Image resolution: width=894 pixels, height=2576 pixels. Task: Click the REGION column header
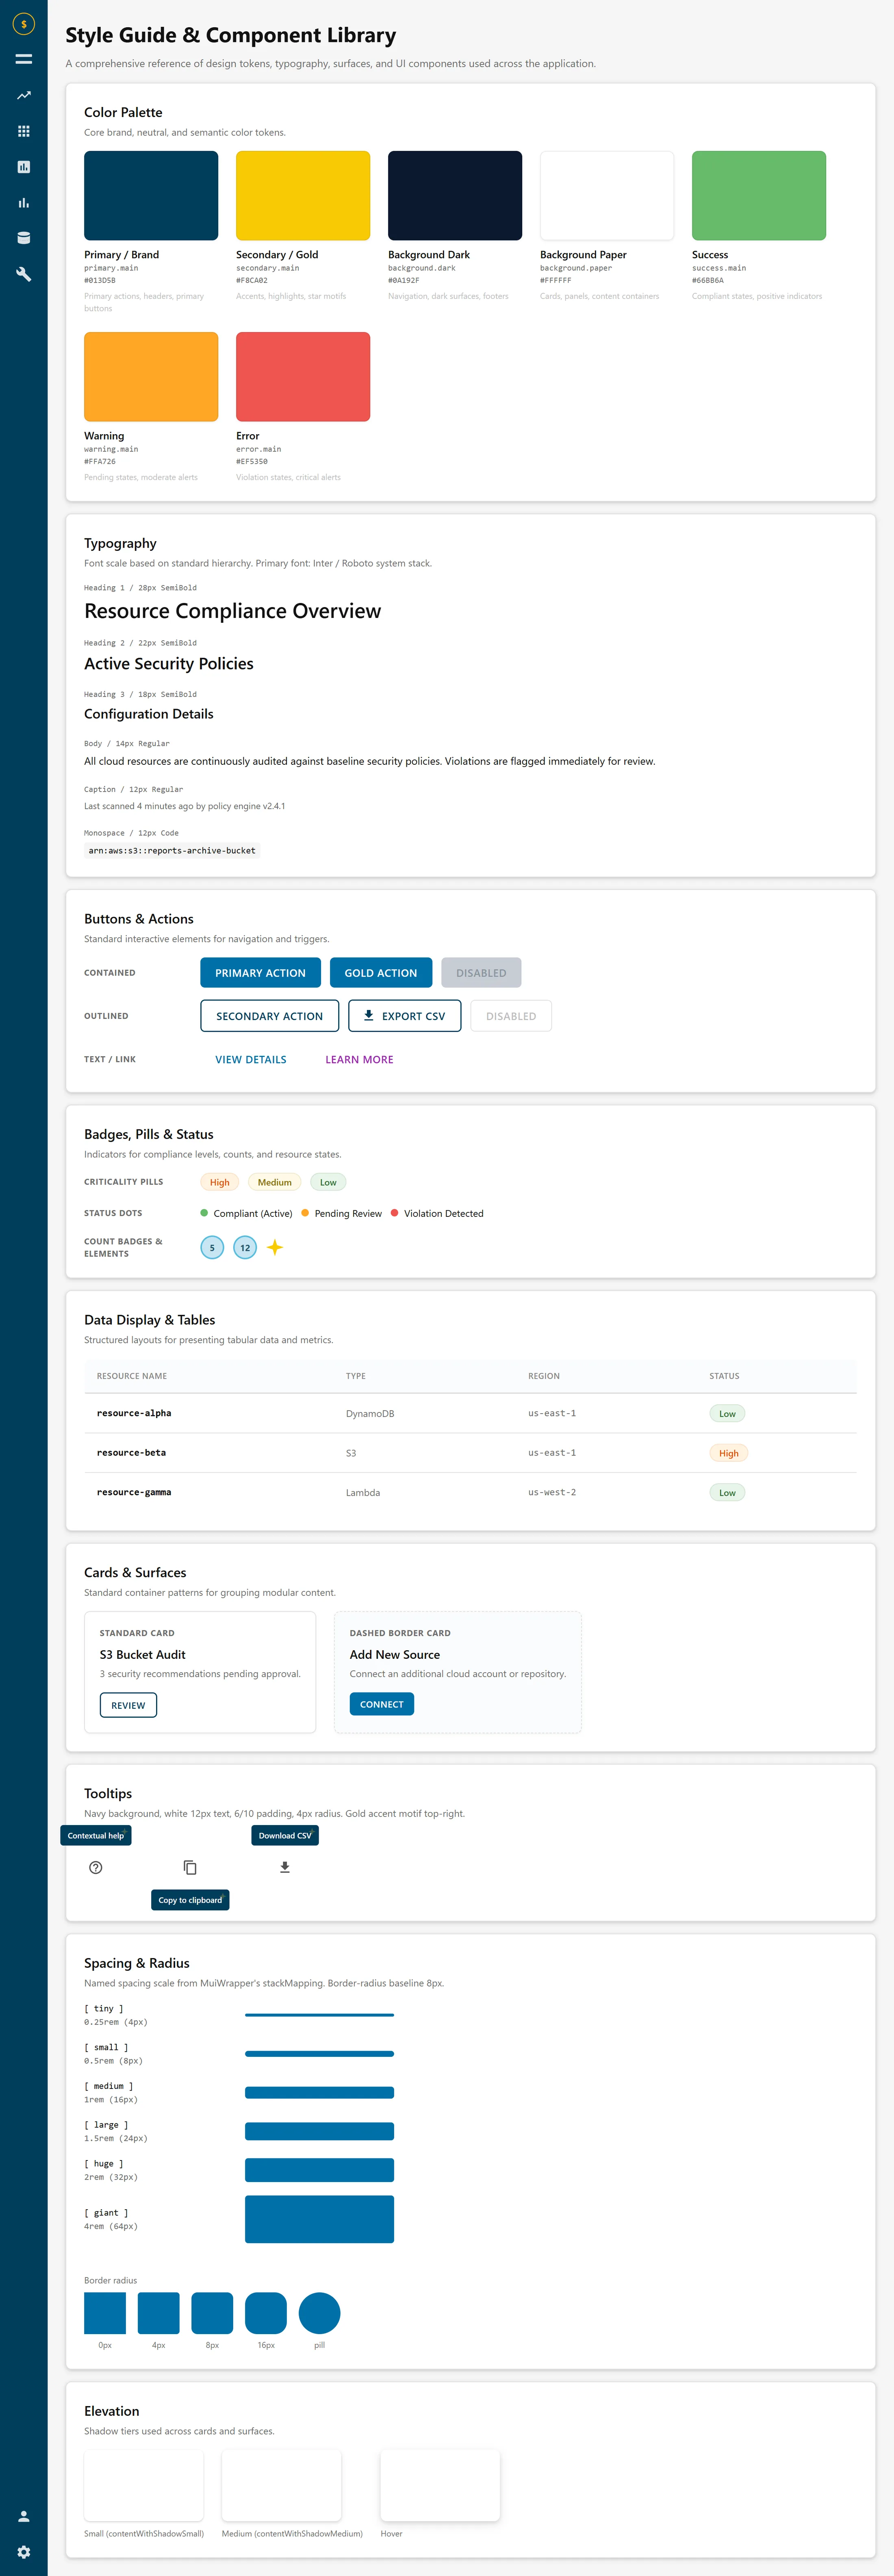pyautogui.click(x=544, y=1376)
